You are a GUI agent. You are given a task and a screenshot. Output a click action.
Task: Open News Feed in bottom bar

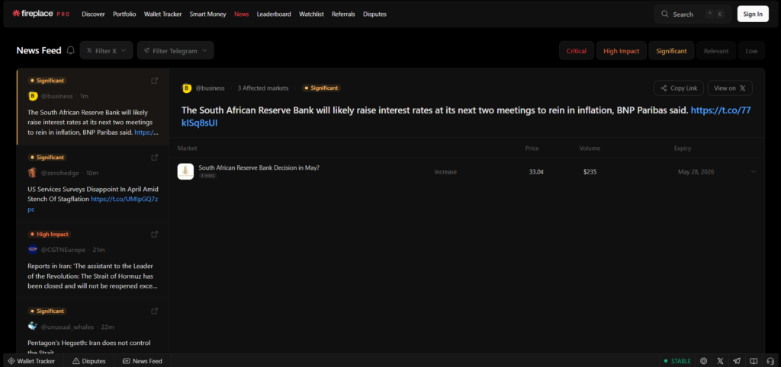click(x=143, y=361)
